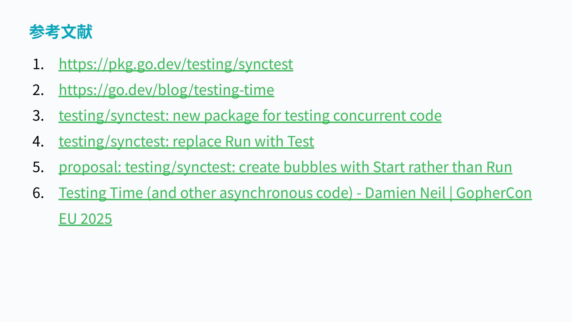Click list number 3 beside 'new package' link
Viewport: 572px width, 322px height.
(38, 116)
